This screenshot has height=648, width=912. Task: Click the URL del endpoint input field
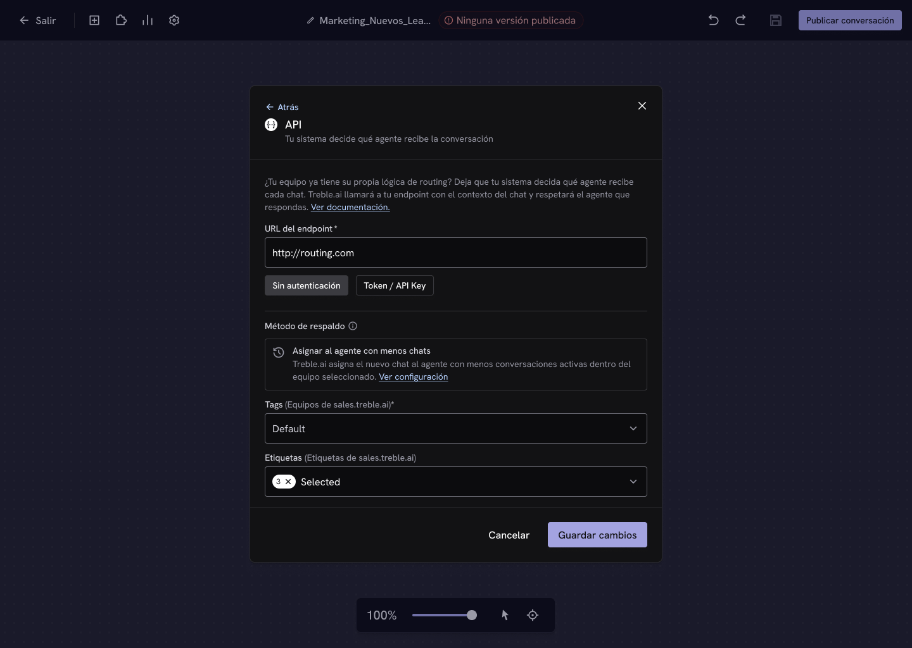tap(456, 252)
